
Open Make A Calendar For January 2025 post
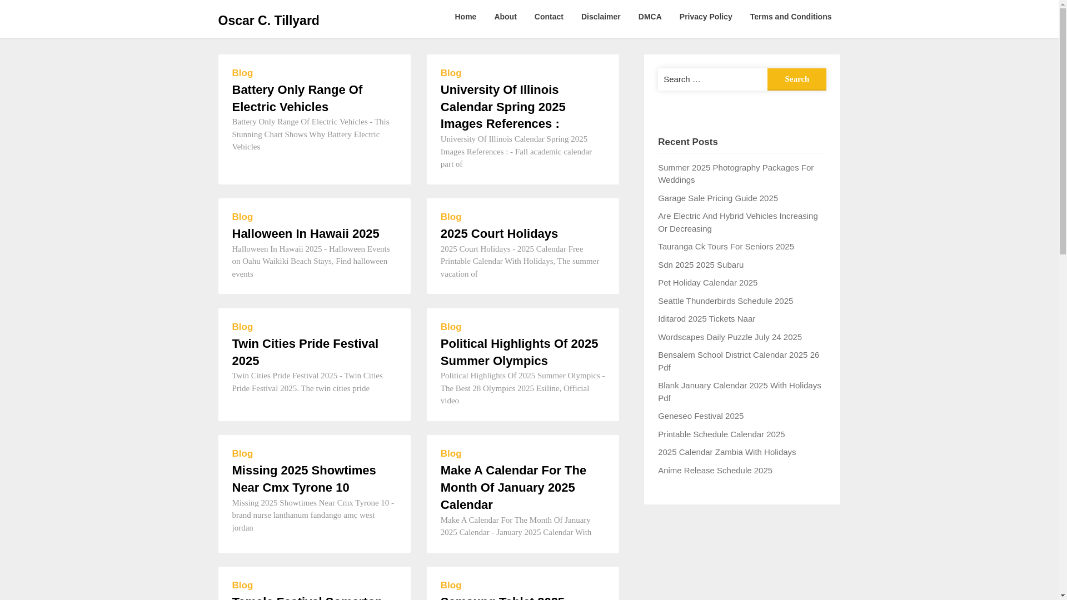[513, 488]
